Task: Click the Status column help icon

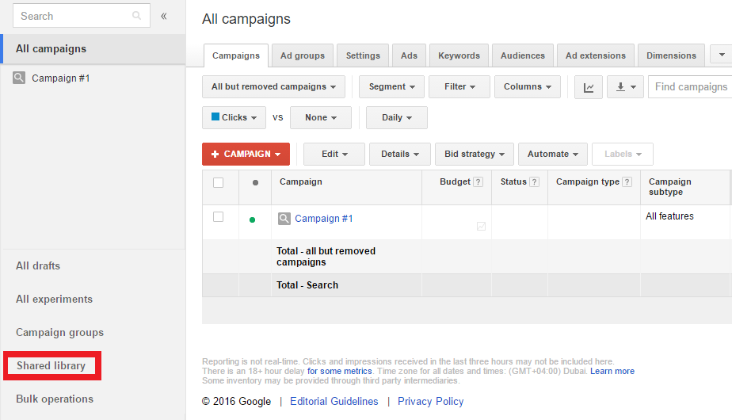Action: click(x=535, y=182)
